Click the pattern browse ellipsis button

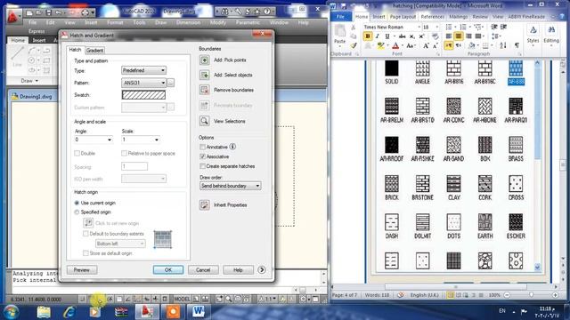[x=171, y=83]
